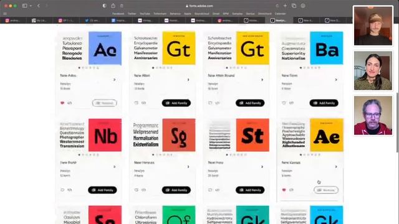
Task: Expand New Frank details chevron
Action: pos(115,167)
